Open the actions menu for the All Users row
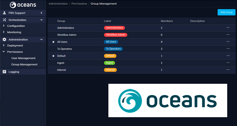 point(228,42)
